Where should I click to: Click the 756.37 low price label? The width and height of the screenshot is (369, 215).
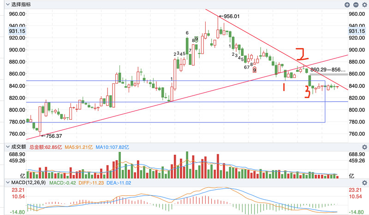52,136
